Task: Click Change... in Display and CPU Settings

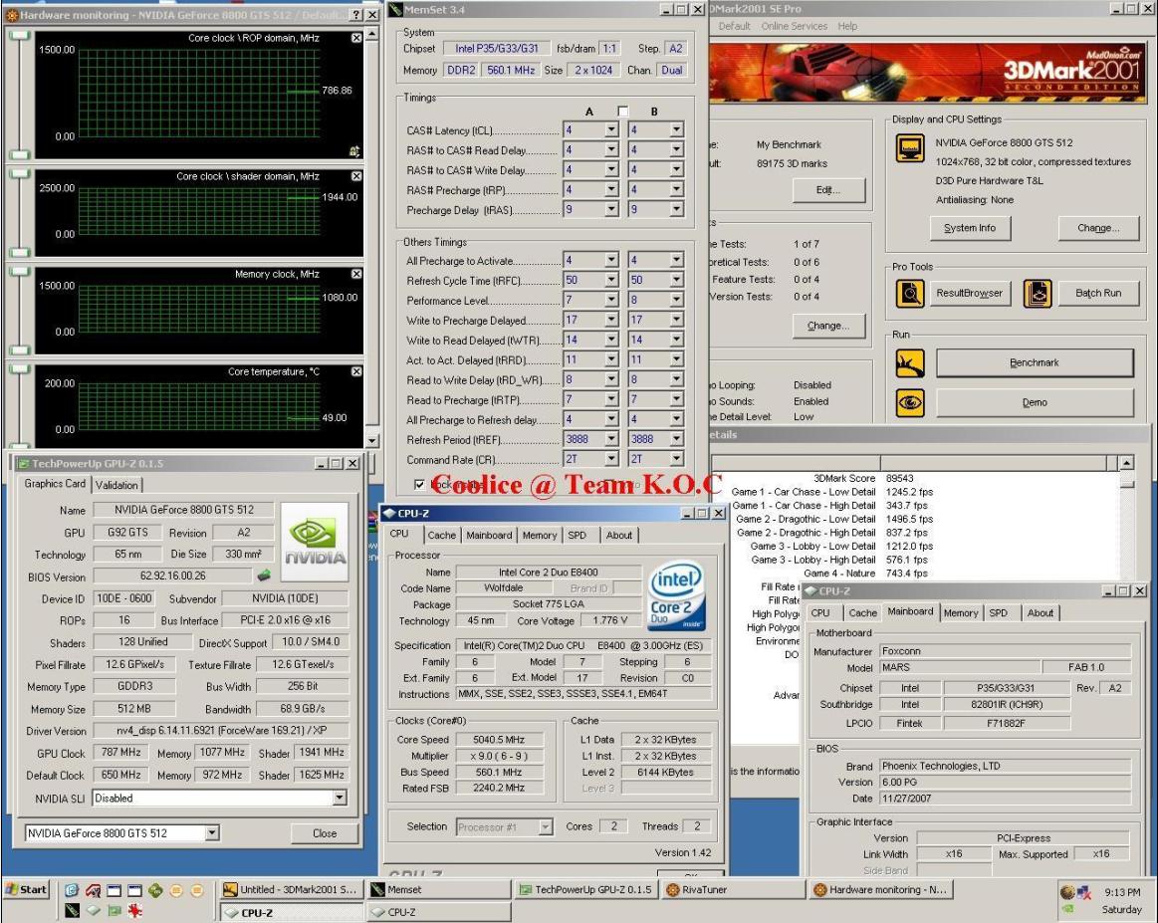Action: [x=1098, y=228]
